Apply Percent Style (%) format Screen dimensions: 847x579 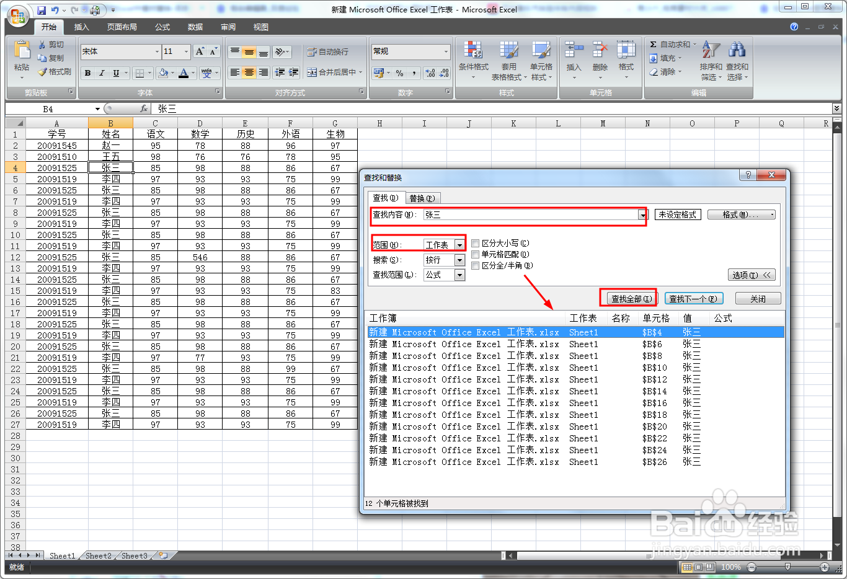pos(399,73)
